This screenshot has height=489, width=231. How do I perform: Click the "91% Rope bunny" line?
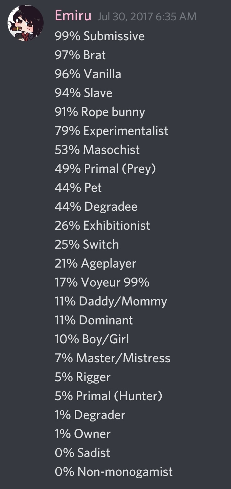100,112
